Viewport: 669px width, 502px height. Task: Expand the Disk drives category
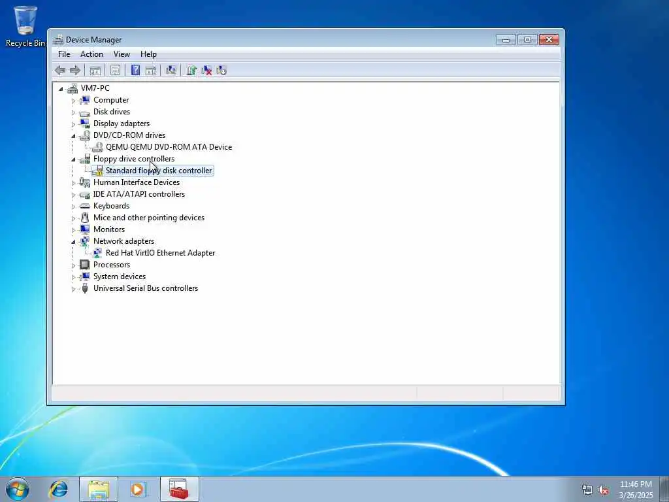[x=73, y=112]
